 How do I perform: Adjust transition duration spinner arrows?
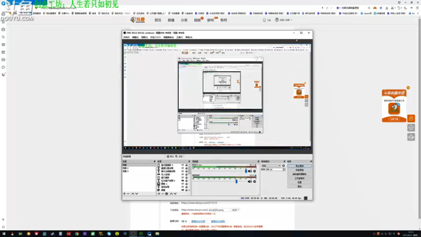coord(284,170)
